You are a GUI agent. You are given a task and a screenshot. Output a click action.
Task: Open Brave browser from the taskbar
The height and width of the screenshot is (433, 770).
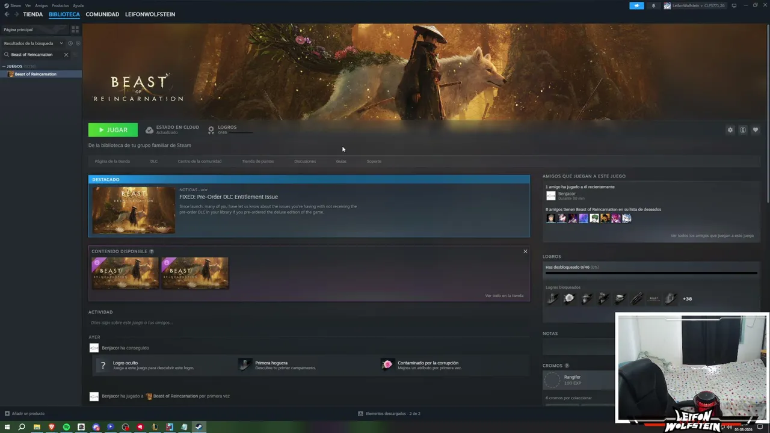(52, 427)
